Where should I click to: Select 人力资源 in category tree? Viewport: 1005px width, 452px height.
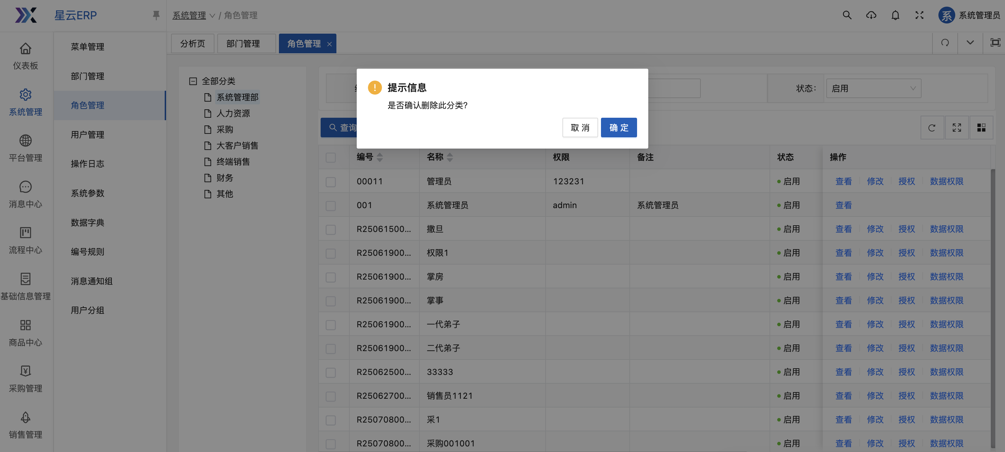(x=233, y=113)
